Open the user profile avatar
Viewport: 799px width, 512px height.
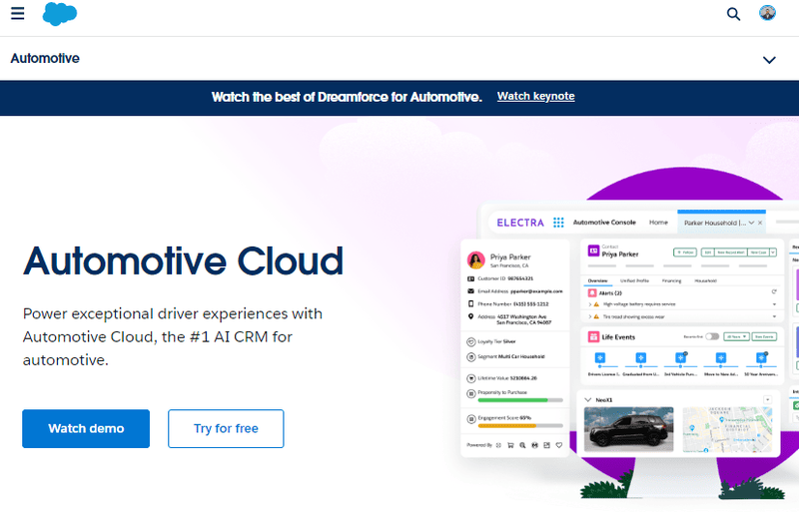coord(767,13)
